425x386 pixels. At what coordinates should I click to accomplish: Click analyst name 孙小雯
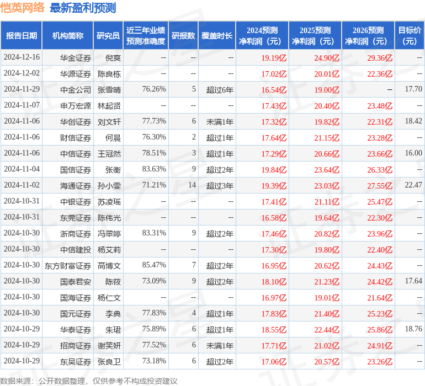click(109, 185)
